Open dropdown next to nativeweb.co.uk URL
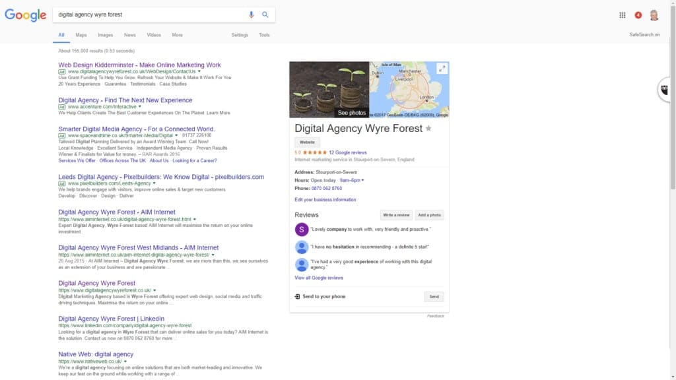Screen dimensions: 676x380 tap(125, 362)
